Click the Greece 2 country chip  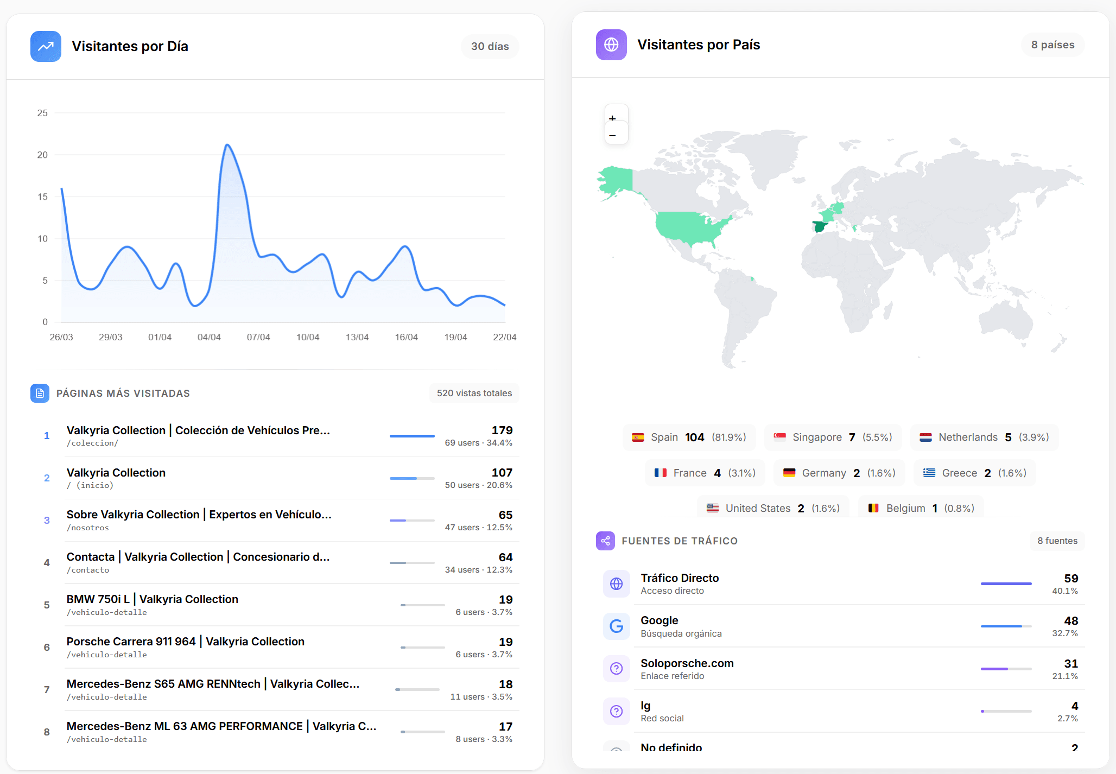pyautogui.click(x=975, y=473)
